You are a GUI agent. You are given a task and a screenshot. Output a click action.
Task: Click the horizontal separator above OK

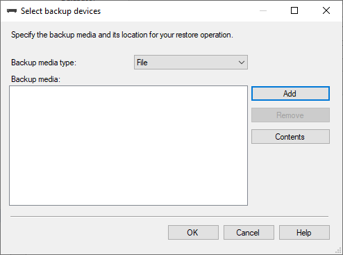point(169,217)
